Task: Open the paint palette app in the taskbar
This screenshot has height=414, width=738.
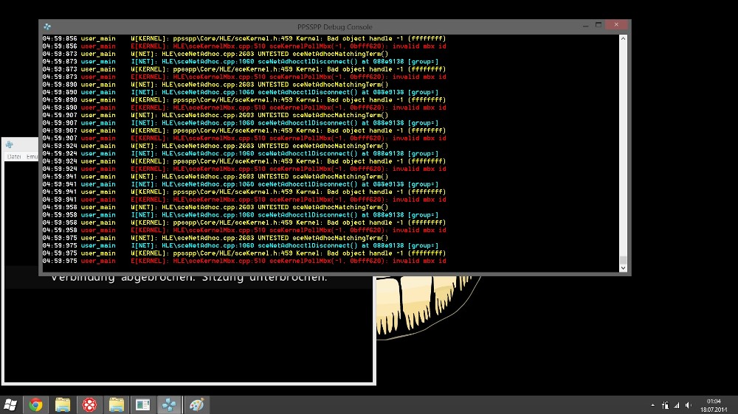Action: pos(196,404)
